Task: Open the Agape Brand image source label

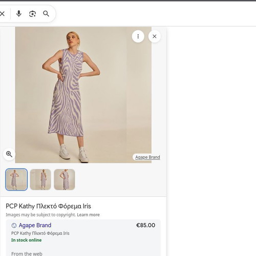Action: pos(147,157)
